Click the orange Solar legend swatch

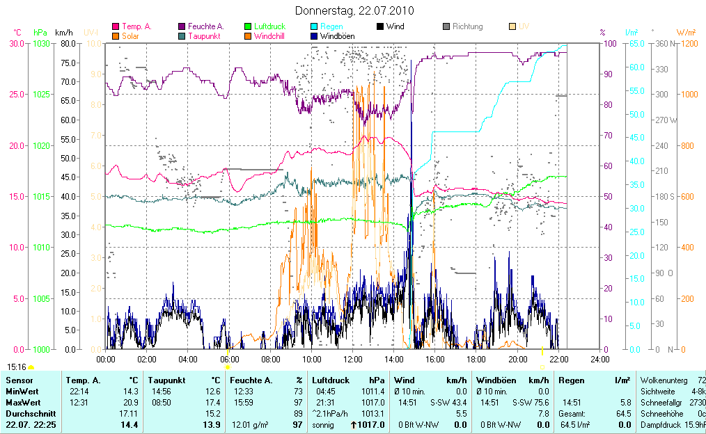click(116, 35)
